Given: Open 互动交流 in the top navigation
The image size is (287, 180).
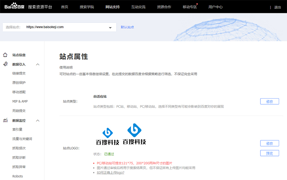Looking at the screenshot, I should (x=138, y=7).
